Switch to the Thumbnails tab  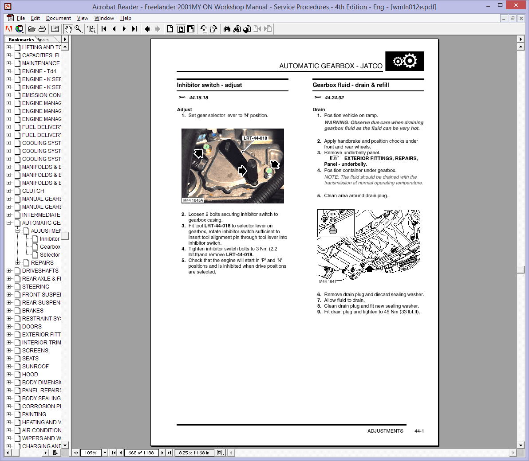point(43,39)
